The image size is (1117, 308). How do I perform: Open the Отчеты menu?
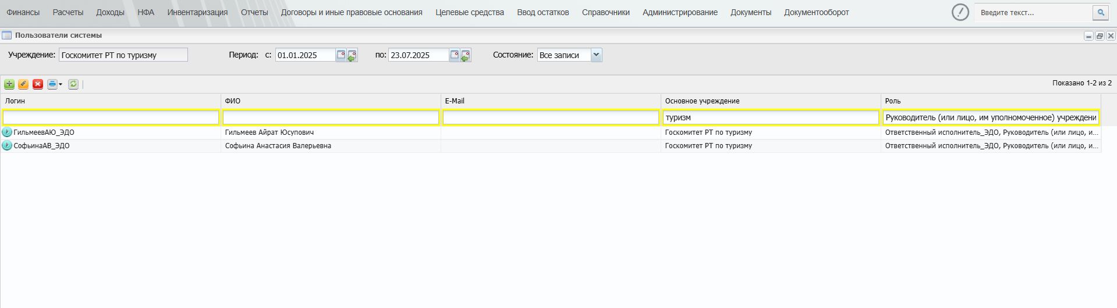point(254,12)
